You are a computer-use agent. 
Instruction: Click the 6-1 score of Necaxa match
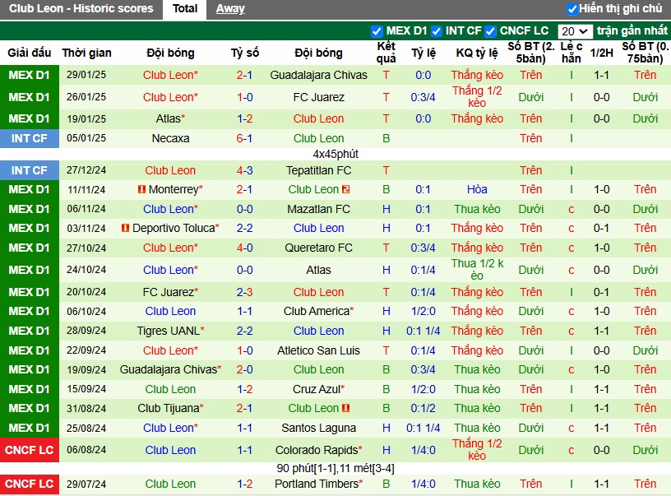point(244,138)
